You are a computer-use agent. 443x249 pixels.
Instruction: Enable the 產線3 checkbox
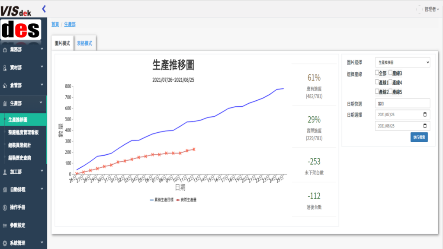[391, 73]
